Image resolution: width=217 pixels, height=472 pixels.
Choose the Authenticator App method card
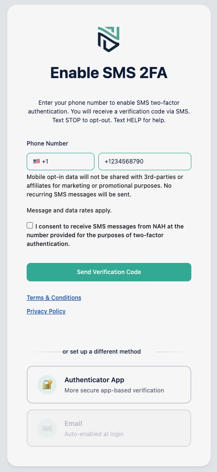[109, 385]
